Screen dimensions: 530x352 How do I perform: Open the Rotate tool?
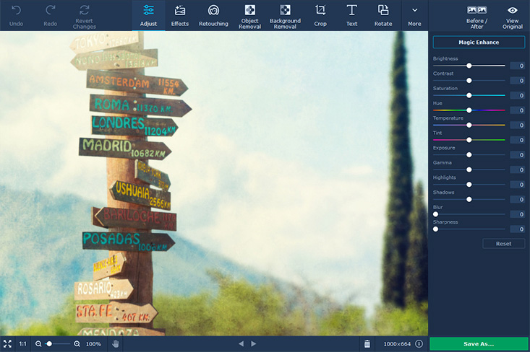pos(383,16)
